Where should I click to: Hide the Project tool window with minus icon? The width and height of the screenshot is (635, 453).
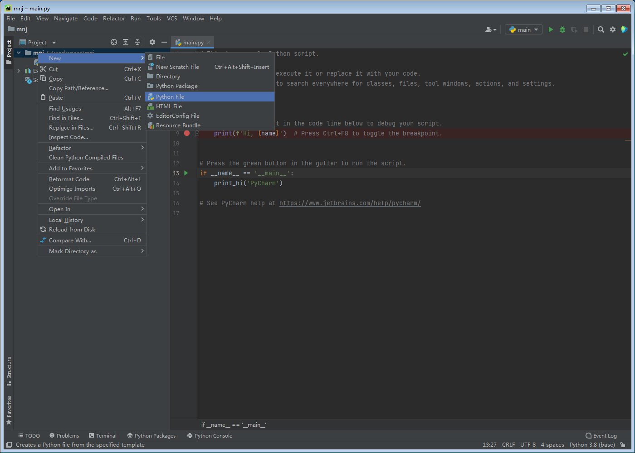(164, 42)
